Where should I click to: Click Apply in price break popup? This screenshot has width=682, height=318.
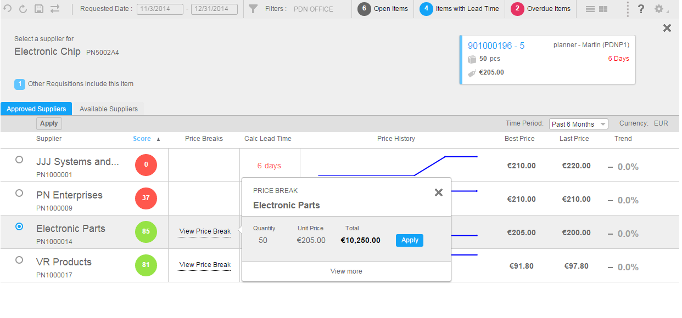pyautogui.click(x=410, y=240)
